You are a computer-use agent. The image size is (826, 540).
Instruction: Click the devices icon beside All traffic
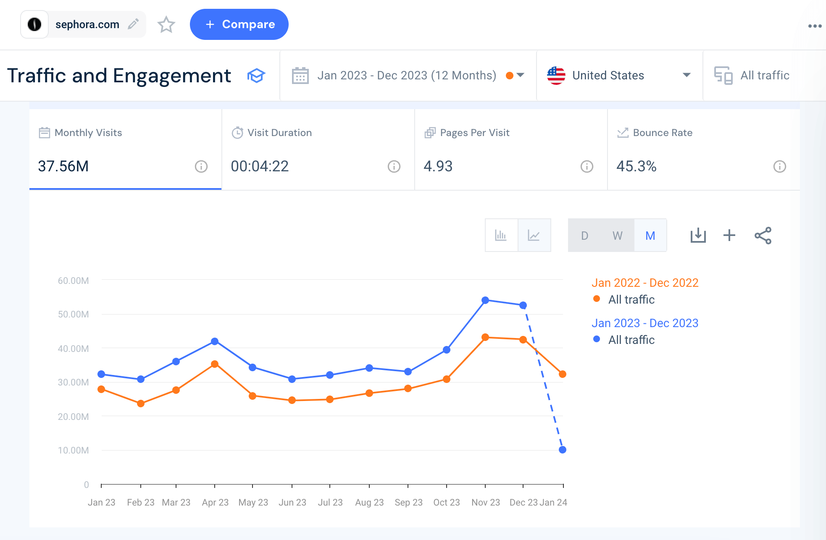723,76
